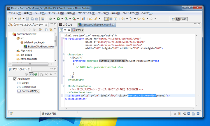Screen dimensions: 210x126
Task: Toggle MXML tag view in Outline
Action: point(31,74)
